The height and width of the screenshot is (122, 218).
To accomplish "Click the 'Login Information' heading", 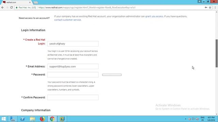I will point(33,30).
